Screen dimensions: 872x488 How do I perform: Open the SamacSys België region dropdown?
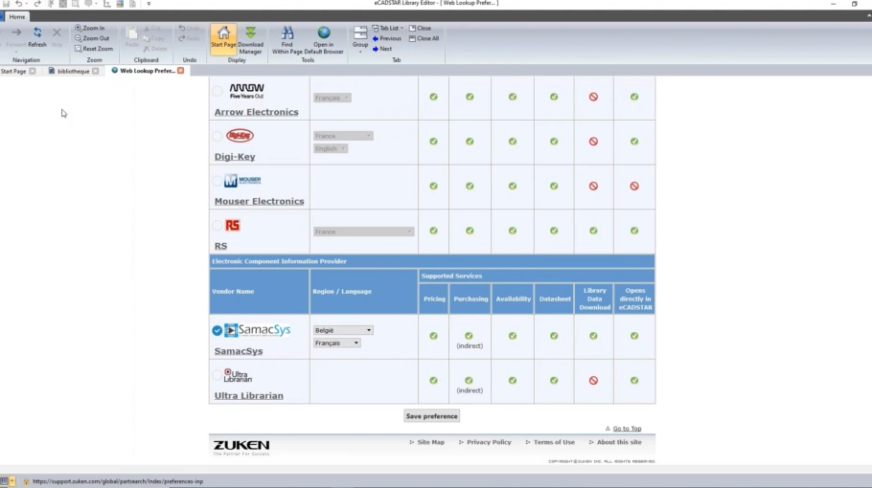pos(343,330)
